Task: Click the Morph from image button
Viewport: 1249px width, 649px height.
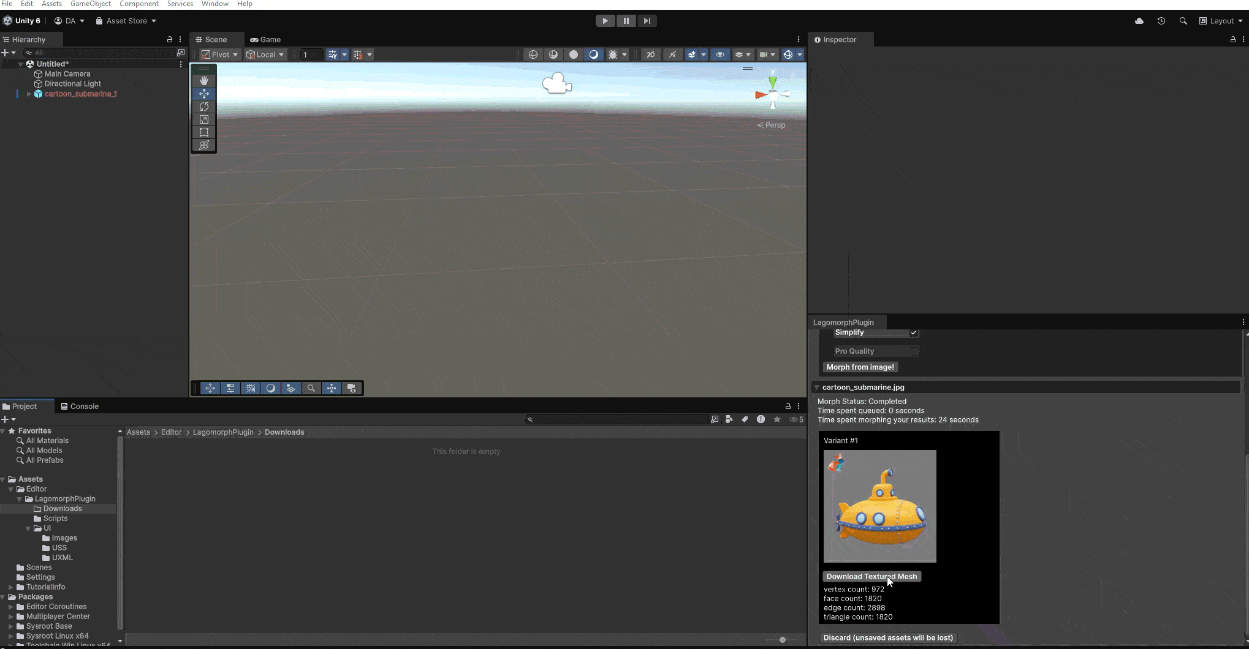Action: [x=860, y=367]
